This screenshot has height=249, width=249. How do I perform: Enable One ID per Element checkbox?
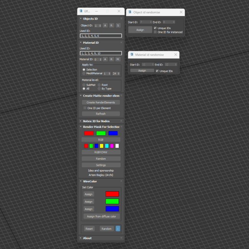pos(85,108)
